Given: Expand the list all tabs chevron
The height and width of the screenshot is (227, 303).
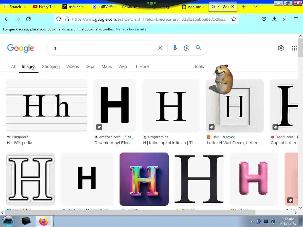Looking at the screenshot, I should (255, 7).
